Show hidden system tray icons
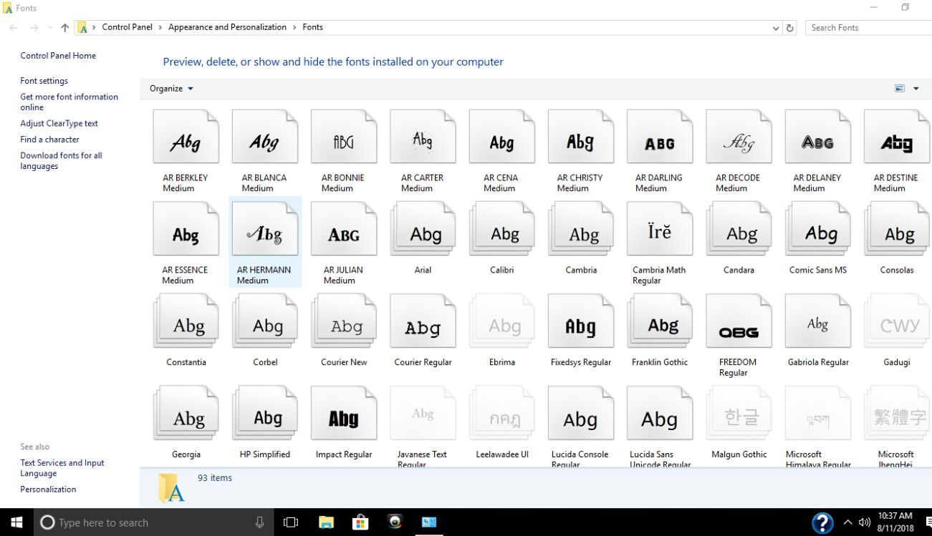The height and width of the screenshot is (536, 932). click(848, 522)
